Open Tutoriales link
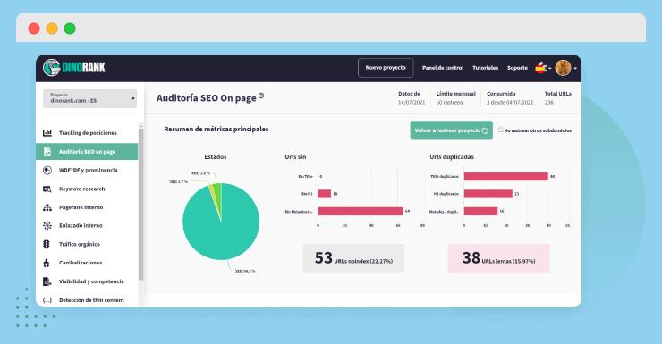Image resolution: width=662 pixels, height=344 pixels. click(485, 68)
